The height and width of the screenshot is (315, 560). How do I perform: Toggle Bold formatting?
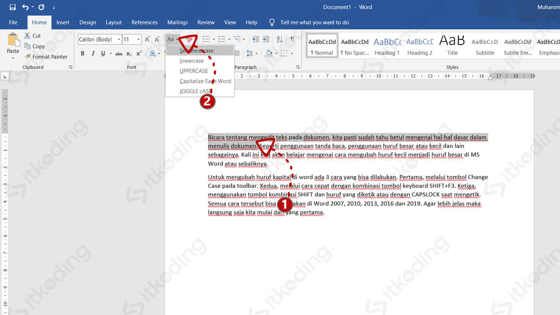[x=82, y=54]
